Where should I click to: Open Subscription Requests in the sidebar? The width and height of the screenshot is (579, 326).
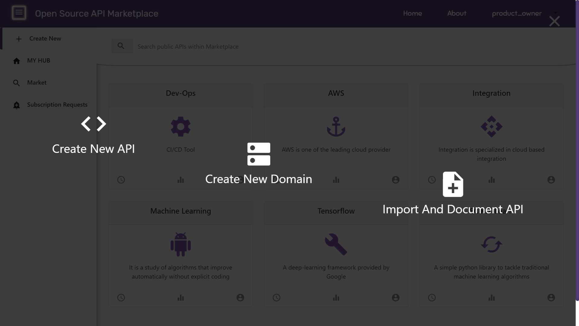click(x=57, y=105)
